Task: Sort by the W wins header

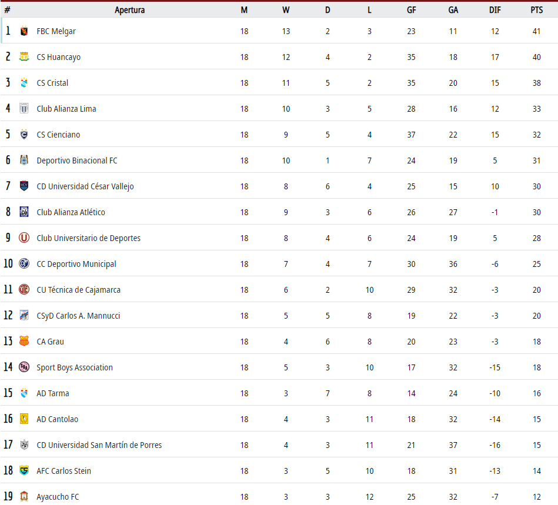Action: pos(286,10)
